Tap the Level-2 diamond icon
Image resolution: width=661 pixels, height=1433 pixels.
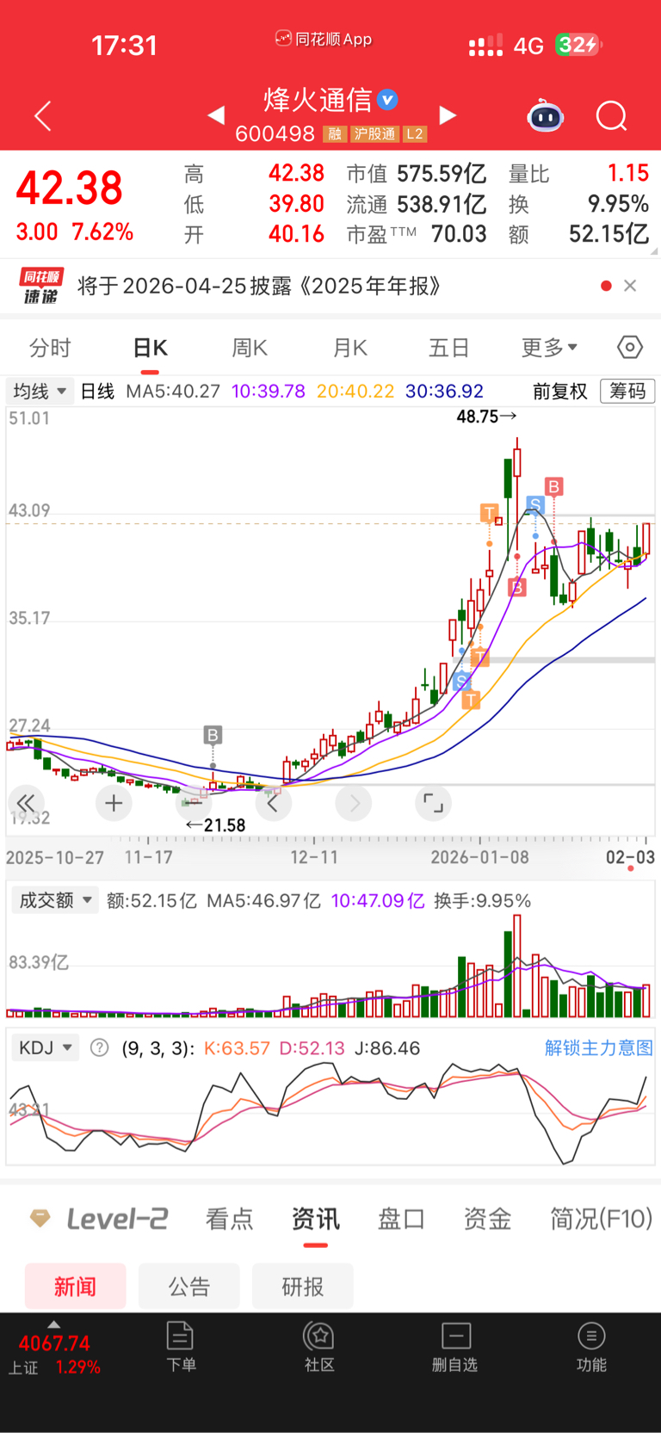click(40, 1218)
